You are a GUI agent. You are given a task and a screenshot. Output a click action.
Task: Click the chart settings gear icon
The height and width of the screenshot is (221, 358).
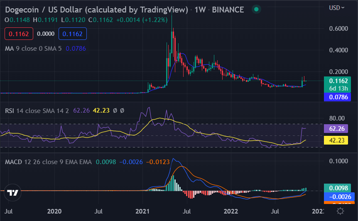tap(340, 211)
